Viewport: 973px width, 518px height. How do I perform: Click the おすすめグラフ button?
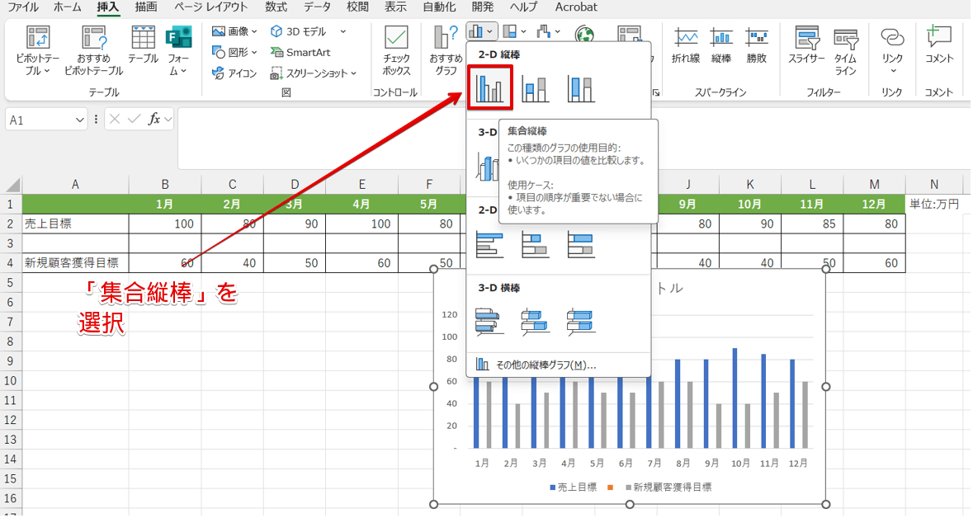pyautogui.click(x=446, y=49)
